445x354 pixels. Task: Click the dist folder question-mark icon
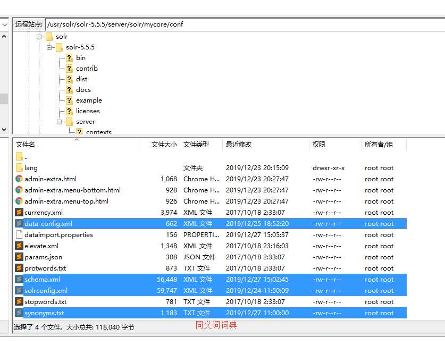[x=69, y=79]
